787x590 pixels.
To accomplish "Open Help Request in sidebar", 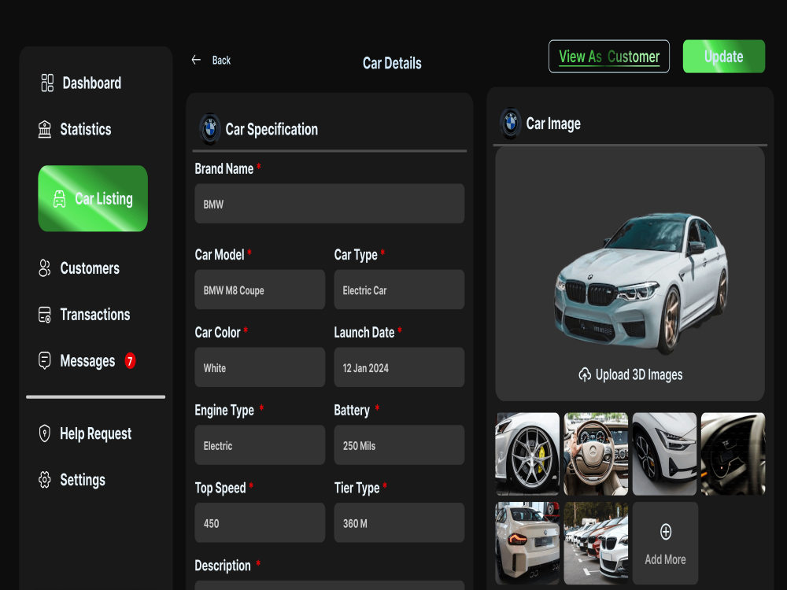I will (85, 433).
